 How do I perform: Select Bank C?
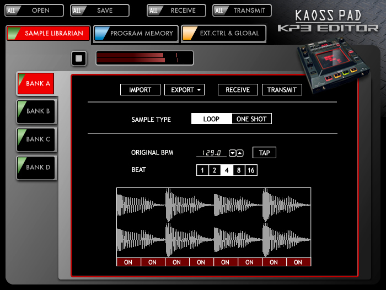click(x=36, y=140)
